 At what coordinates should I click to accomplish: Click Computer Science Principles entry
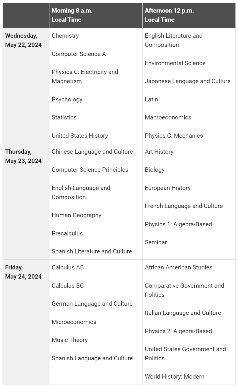click(90, 170)
